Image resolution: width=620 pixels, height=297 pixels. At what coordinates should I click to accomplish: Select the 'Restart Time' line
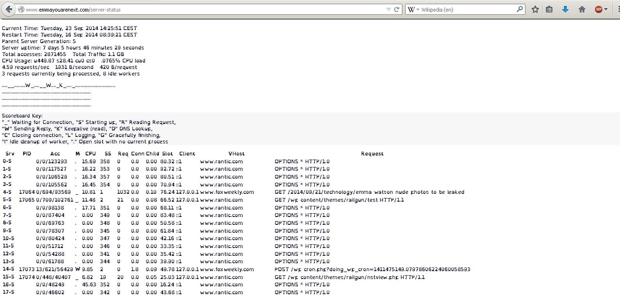click(x=69, y=35)
